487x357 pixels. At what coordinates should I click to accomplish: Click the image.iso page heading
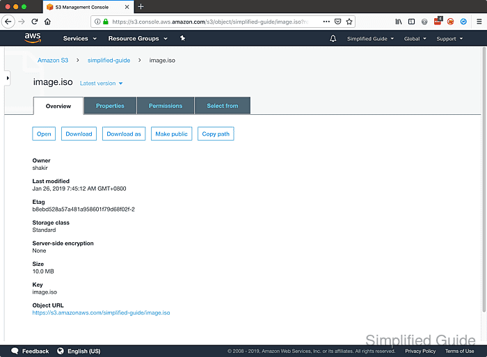(x=53, y=82)
